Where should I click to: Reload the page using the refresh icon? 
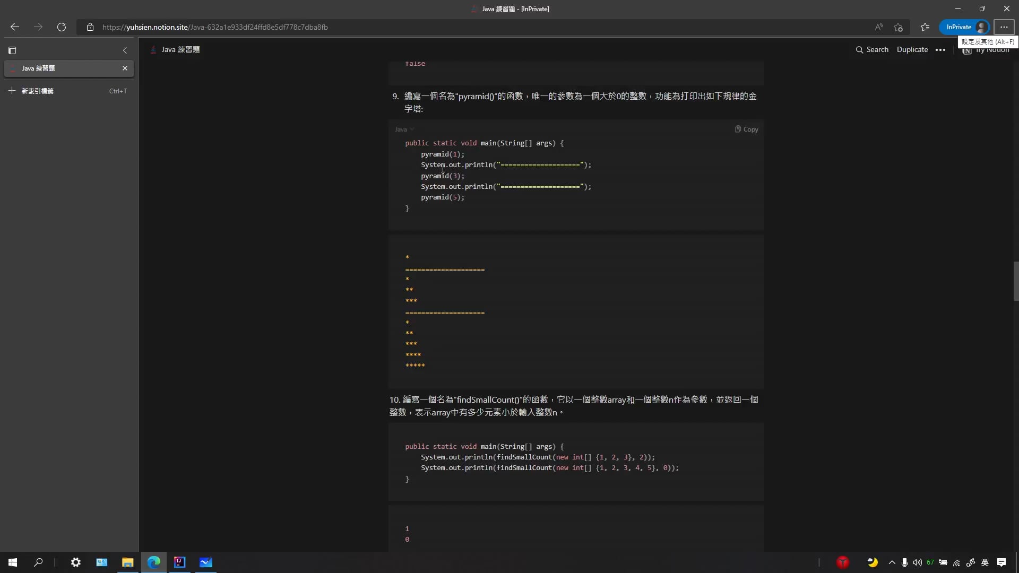[x=62, y=27]
